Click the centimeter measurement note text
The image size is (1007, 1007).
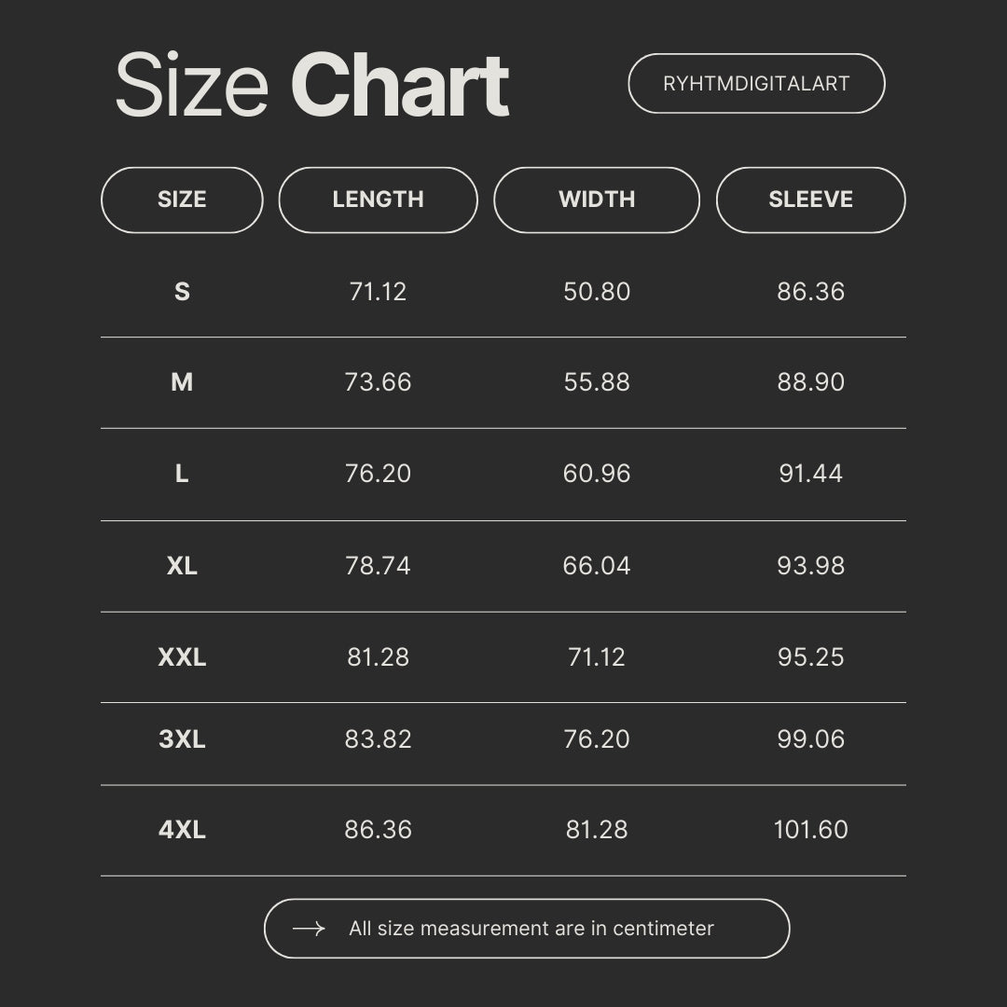(531, 929)
